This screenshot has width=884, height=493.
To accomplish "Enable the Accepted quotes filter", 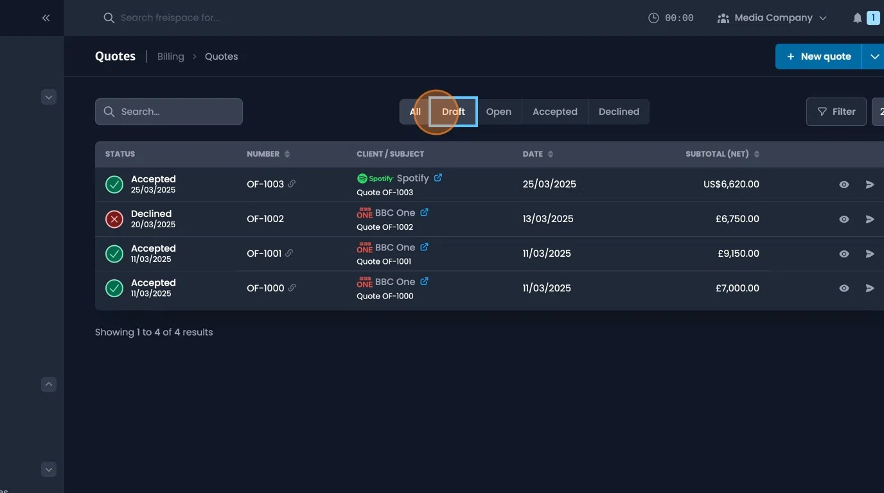I will pos(554,111).
